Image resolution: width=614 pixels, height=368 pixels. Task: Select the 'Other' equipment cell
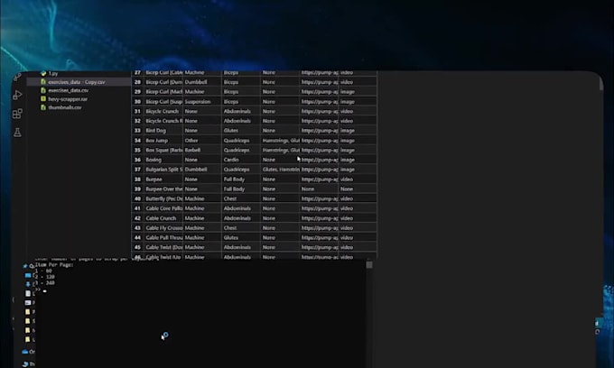point(202,141)
